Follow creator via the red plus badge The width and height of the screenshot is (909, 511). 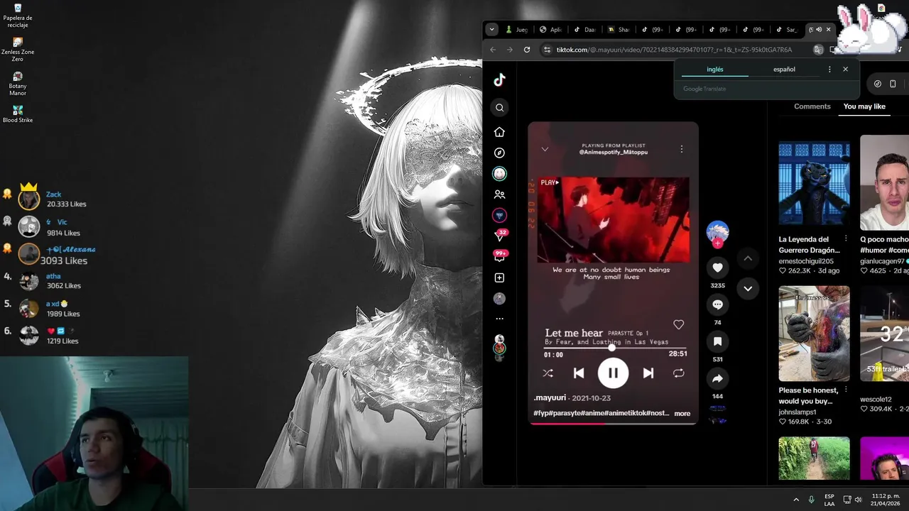717,243
